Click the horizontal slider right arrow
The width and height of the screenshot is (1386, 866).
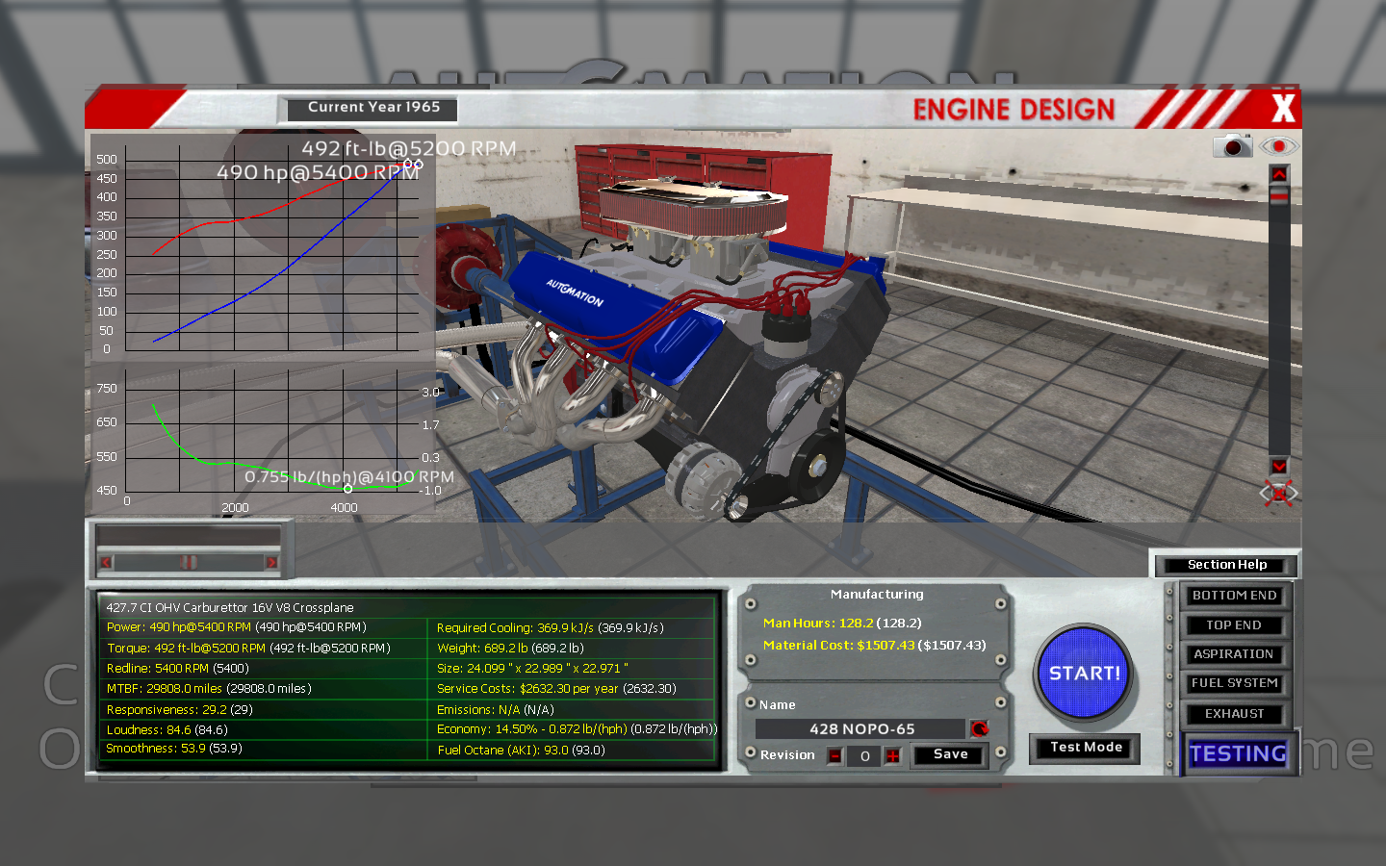click(x=271, y=562)
